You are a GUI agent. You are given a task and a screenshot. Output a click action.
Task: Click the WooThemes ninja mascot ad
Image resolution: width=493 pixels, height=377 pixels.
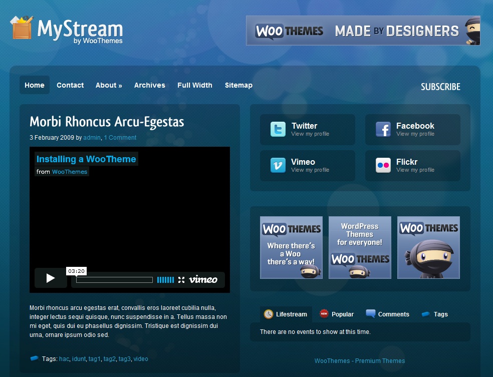pos(428,247)
